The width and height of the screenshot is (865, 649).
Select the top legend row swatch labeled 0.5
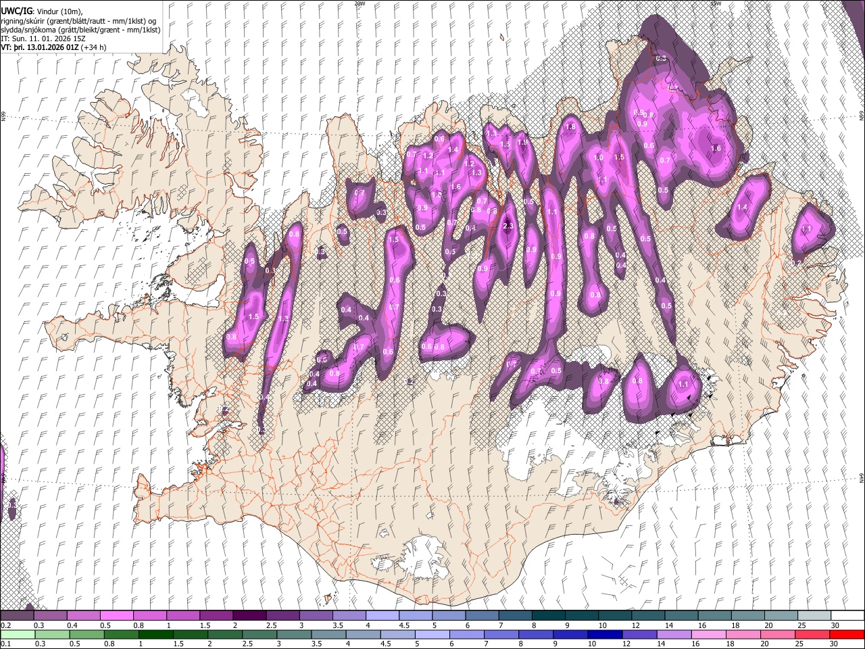[x=117, y=616]
